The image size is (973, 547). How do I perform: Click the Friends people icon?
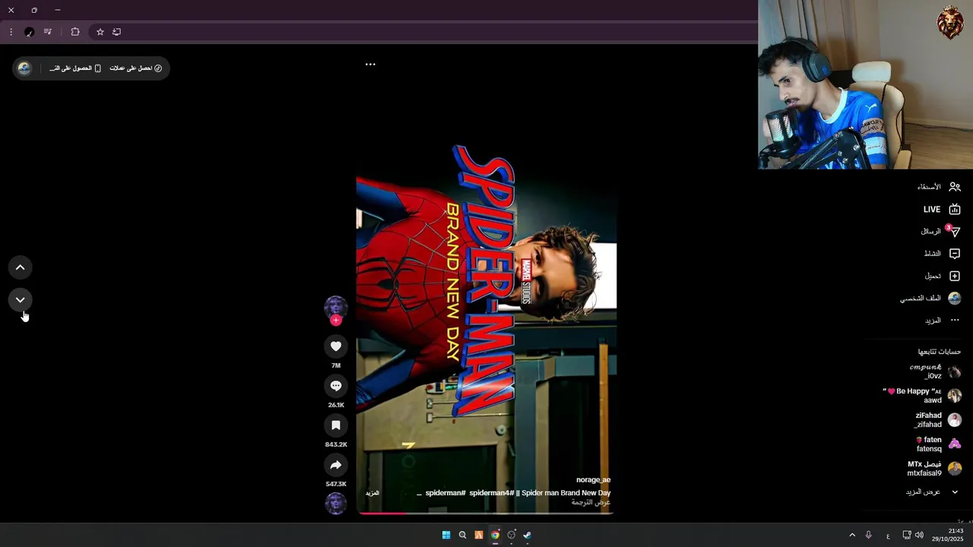tap(955, 187)
